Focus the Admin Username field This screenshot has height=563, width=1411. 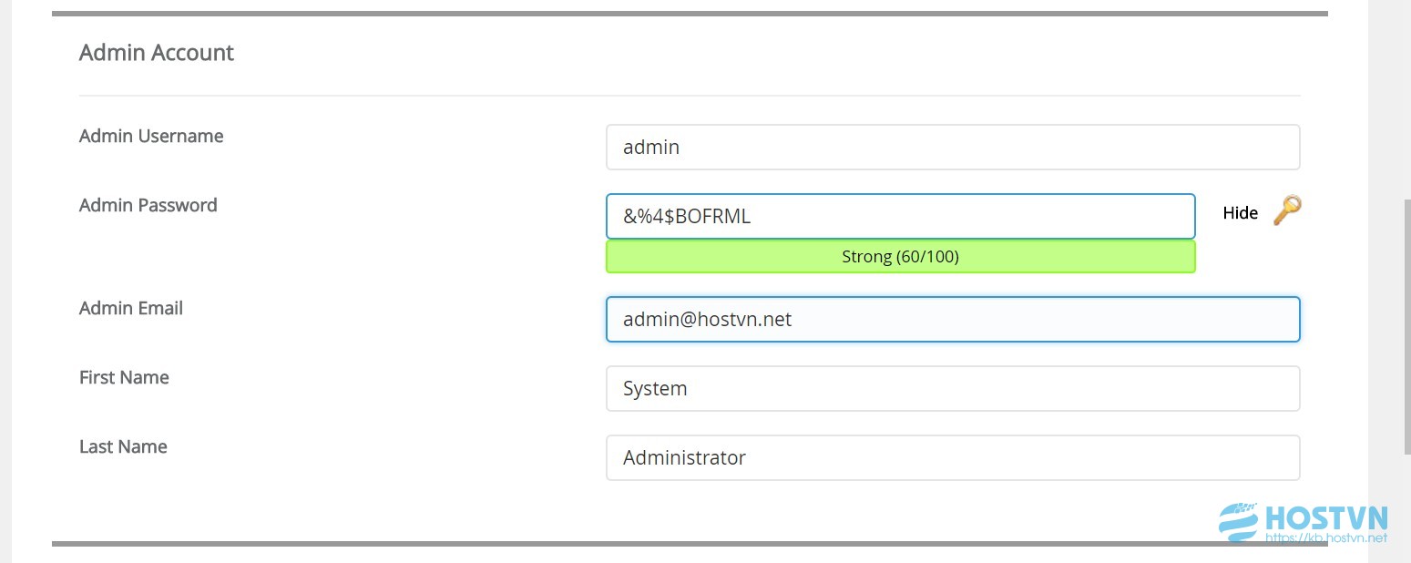[x=953, y=147]
